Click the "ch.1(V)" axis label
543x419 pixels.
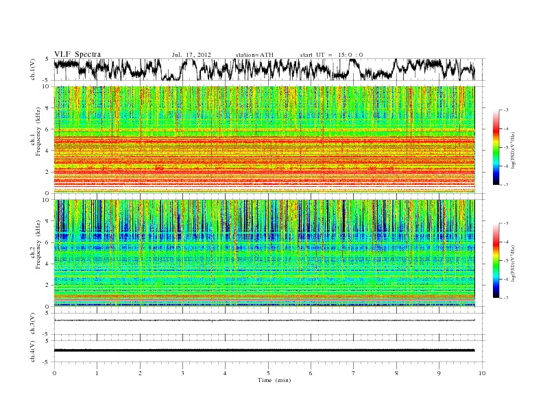click(32, 71)
